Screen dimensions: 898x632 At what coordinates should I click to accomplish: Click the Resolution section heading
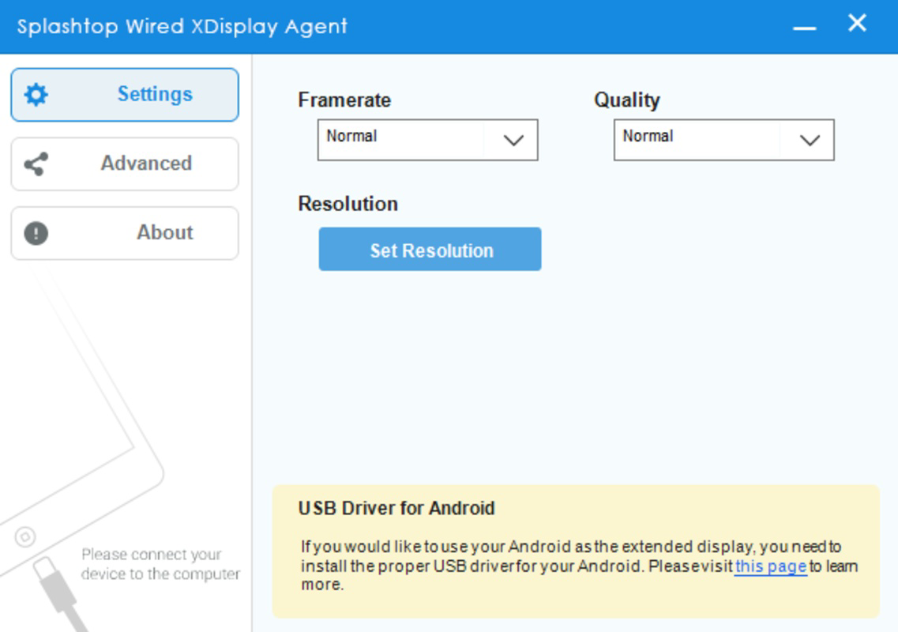pyautogui.click(x=348, y=203)
